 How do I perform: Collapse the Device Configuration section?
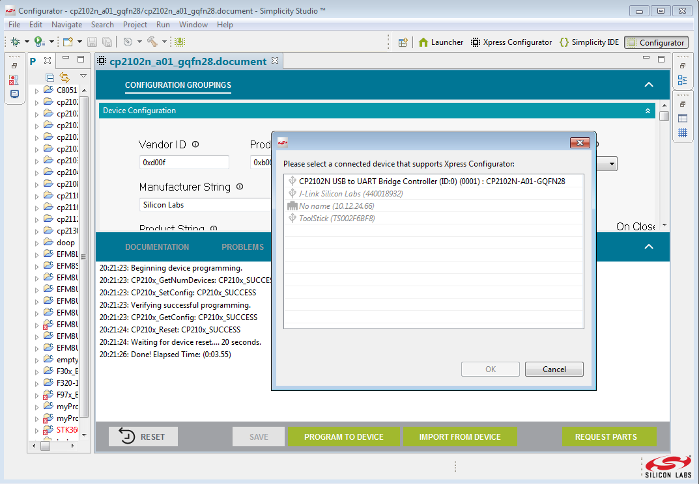(647, 110)
